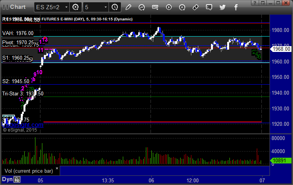The width and height of the screenshot is (293, 185).
Task: Open the comment bubble icon
Action: pos(209,7)
